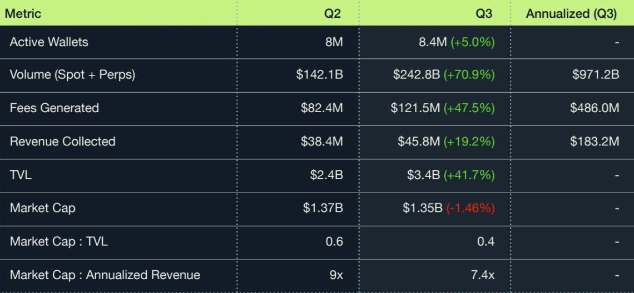Click the Q3 column header

pos(484,14)
